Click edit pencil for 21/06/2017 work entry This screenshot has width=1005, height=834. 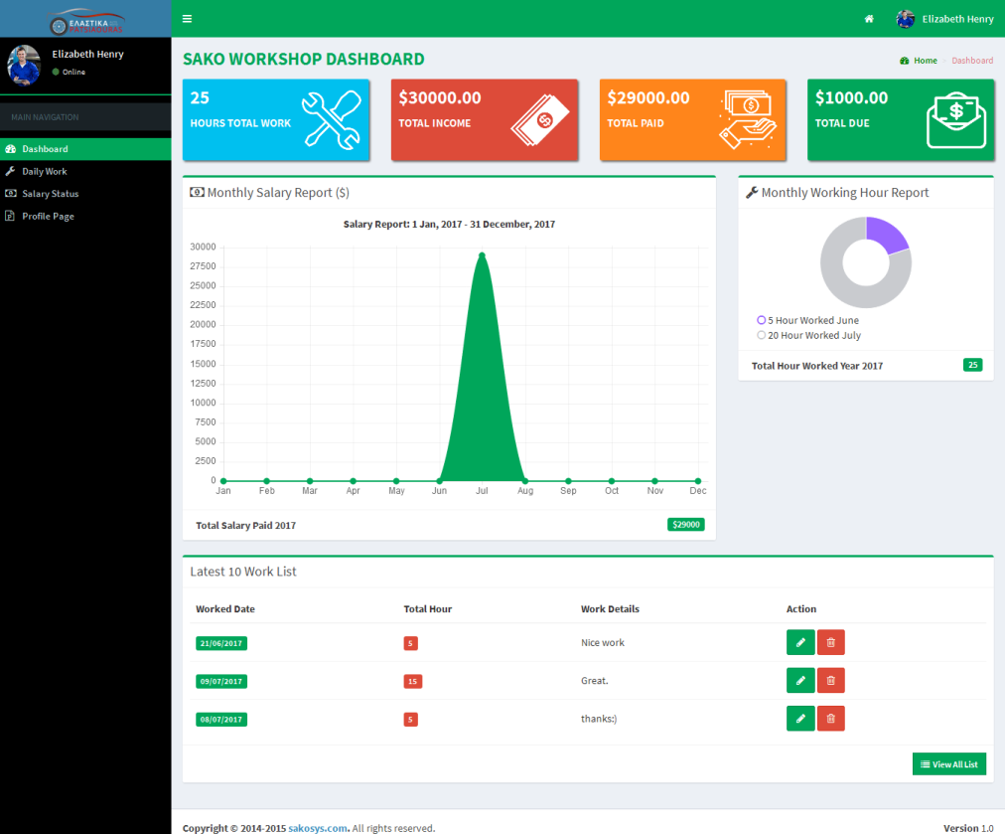(800, 643)
